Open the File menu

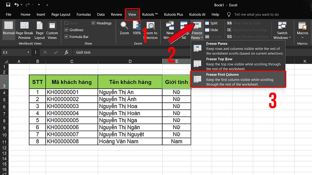click(9, 14)
